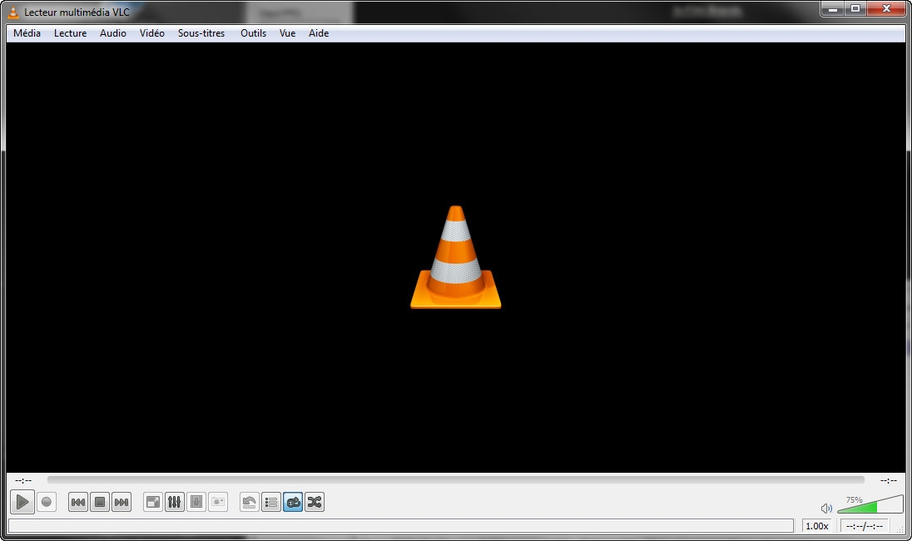This screenshot has width=912, height=541.
Task: Minimize the VLC window
Action: (x=833, y=8)
